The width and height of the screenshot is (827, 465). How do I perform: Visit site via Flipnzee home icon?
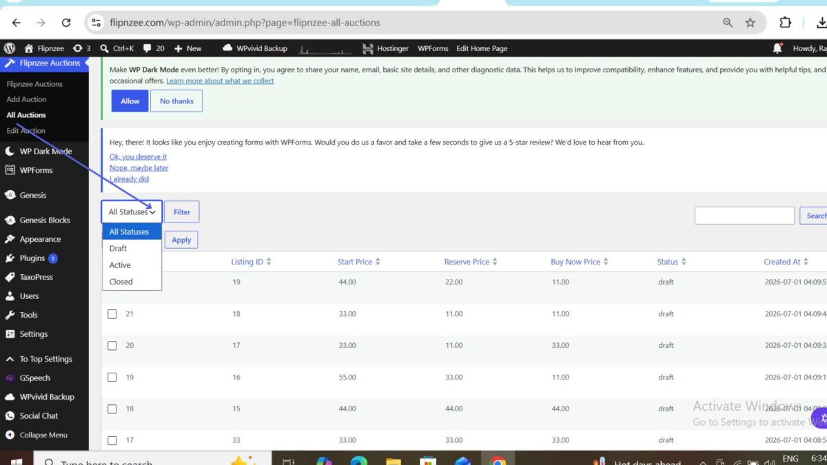point(44,48)
